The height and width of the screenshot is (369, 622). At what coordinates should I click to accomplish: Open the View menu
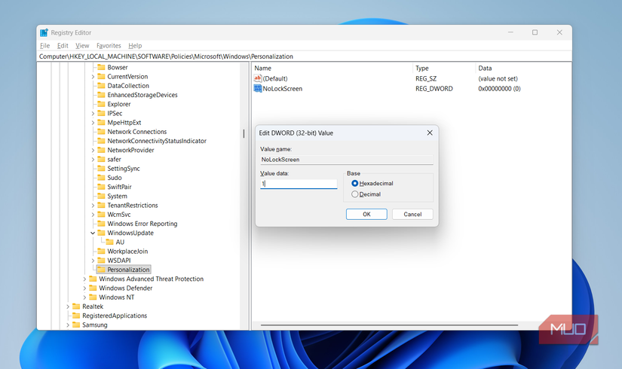(x=82, y=46)
